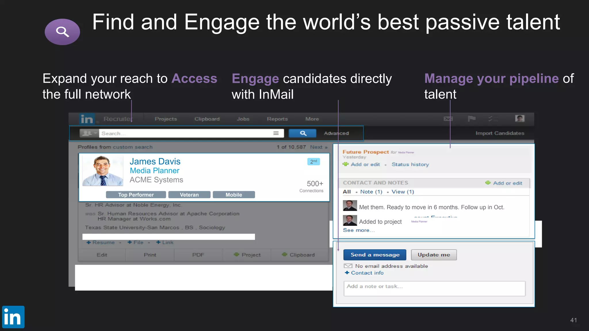Open the tasks checklist icon
Screen dimensions: 589x331
click(493, 118)
